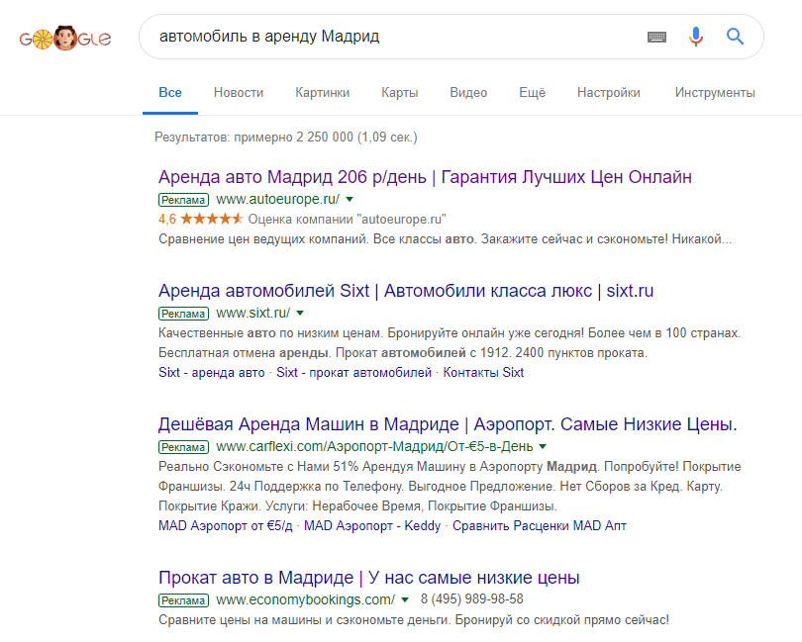Viewport: 802px width, 642px height.
Task: Switch to the Новости tab
Action: [x=238, y=93]
